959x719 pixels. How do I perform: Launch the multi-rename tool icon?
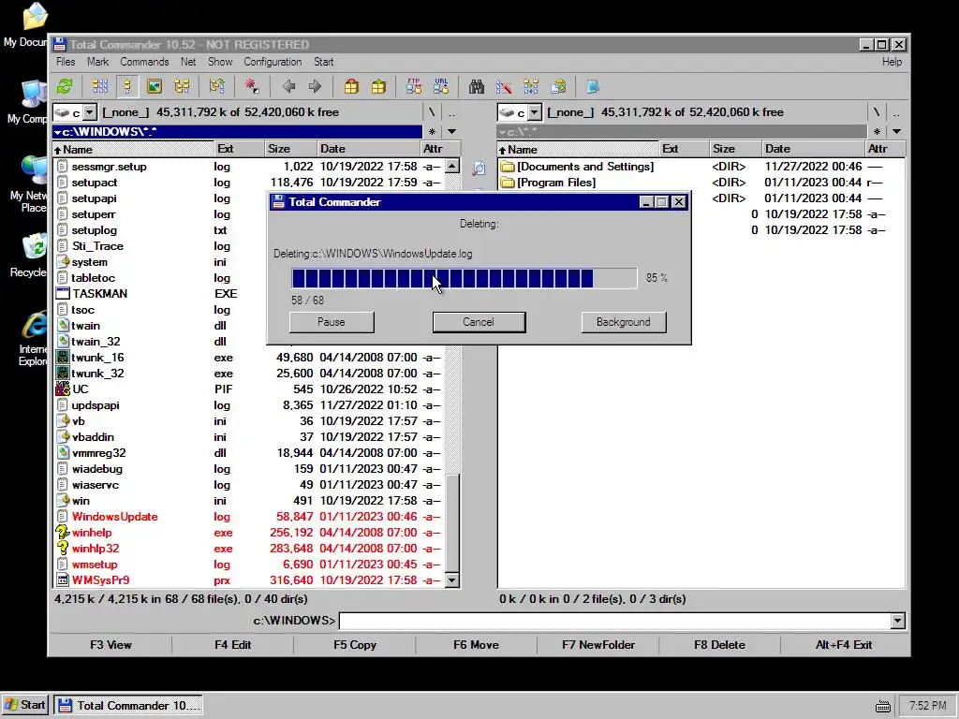504,86
